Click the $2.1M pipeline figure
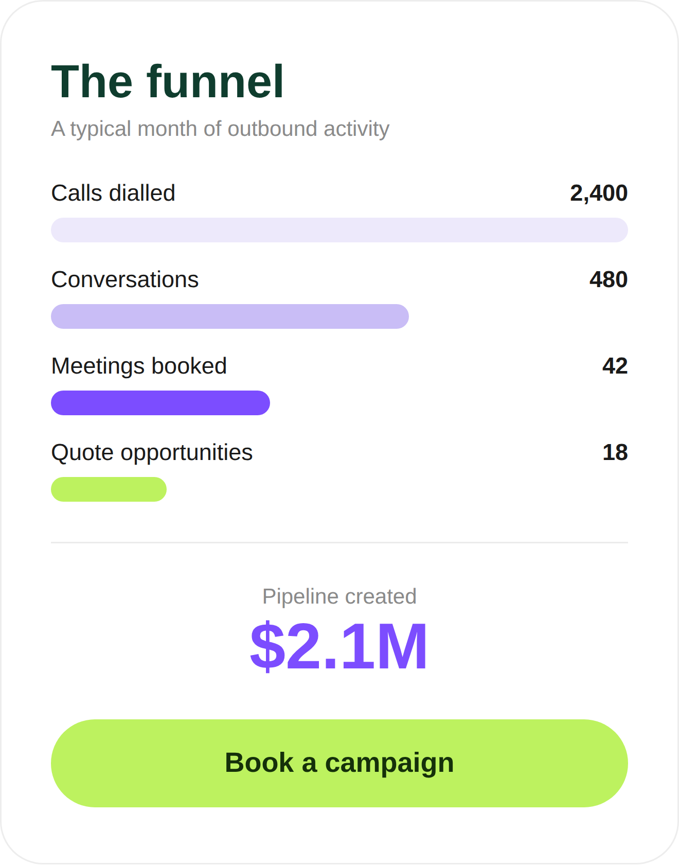This screenshot has width=679, height=866. [339, 646]
